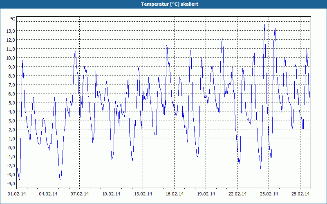Click the 7,0 y-axis label
327x204 pixels.
tap(12, 84)
